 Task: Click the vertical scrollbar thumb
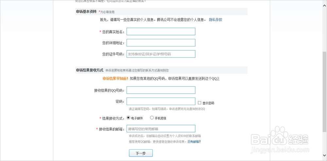(325, 92)
